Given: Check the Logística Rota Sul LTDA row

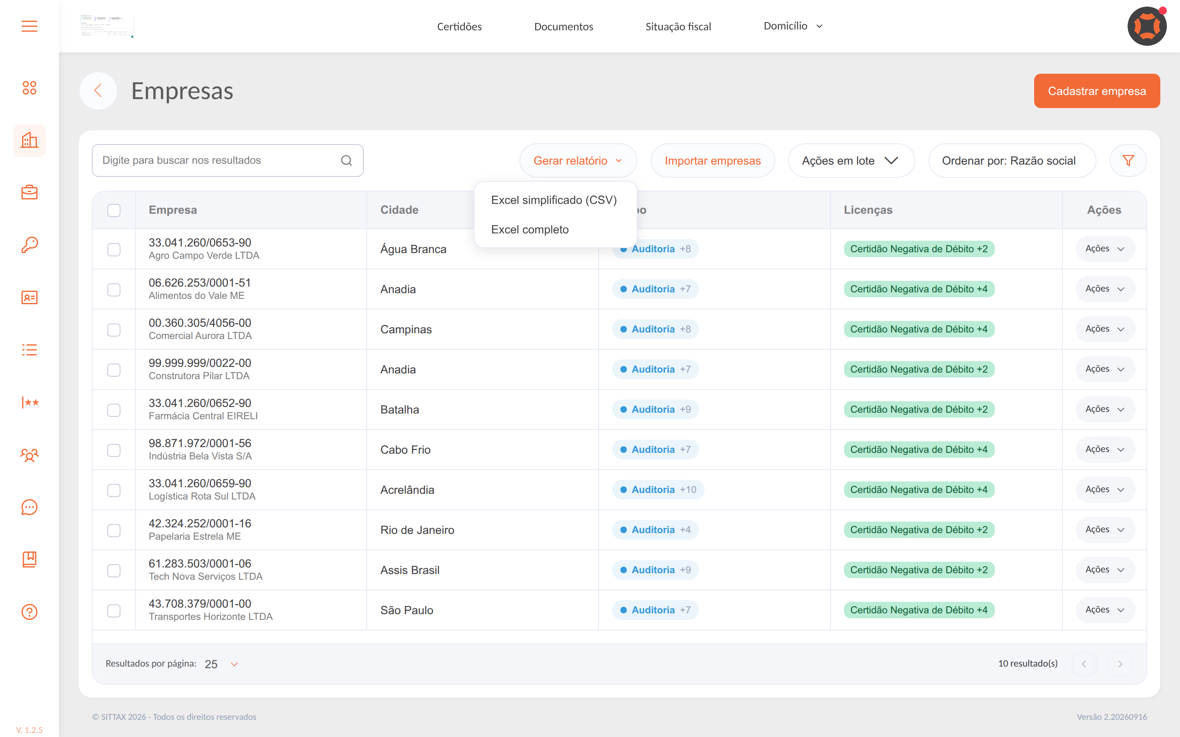Looking at the screenshot, I should [x=113, y=491].
